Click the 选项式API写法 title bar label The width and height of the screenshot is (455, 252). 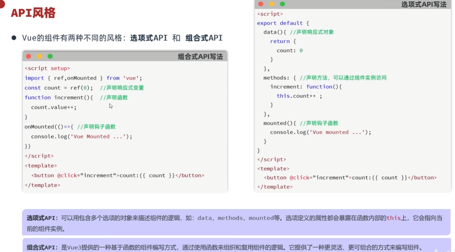click(424, 4)
